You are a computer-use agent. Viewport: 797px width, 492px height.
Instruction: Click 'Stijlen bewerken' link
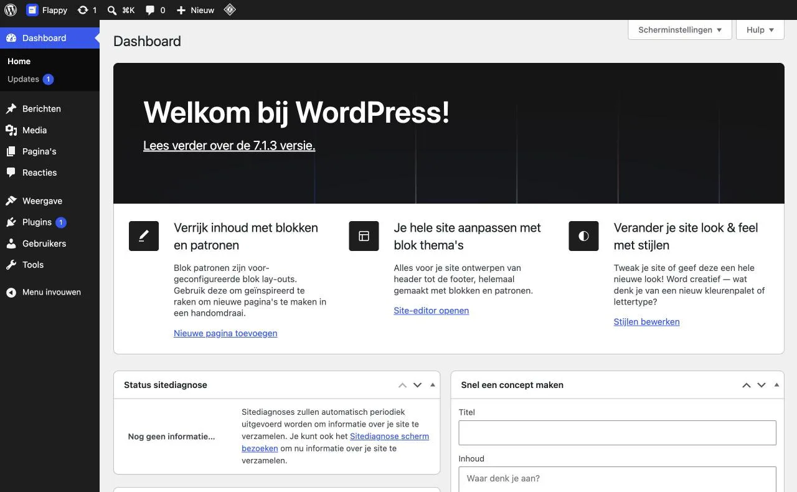click(x=646, y=322)
